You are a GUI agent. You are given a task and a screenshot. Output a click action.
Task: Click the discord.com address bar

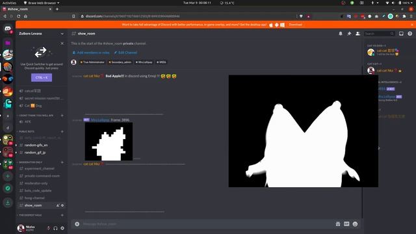point(186,16)
